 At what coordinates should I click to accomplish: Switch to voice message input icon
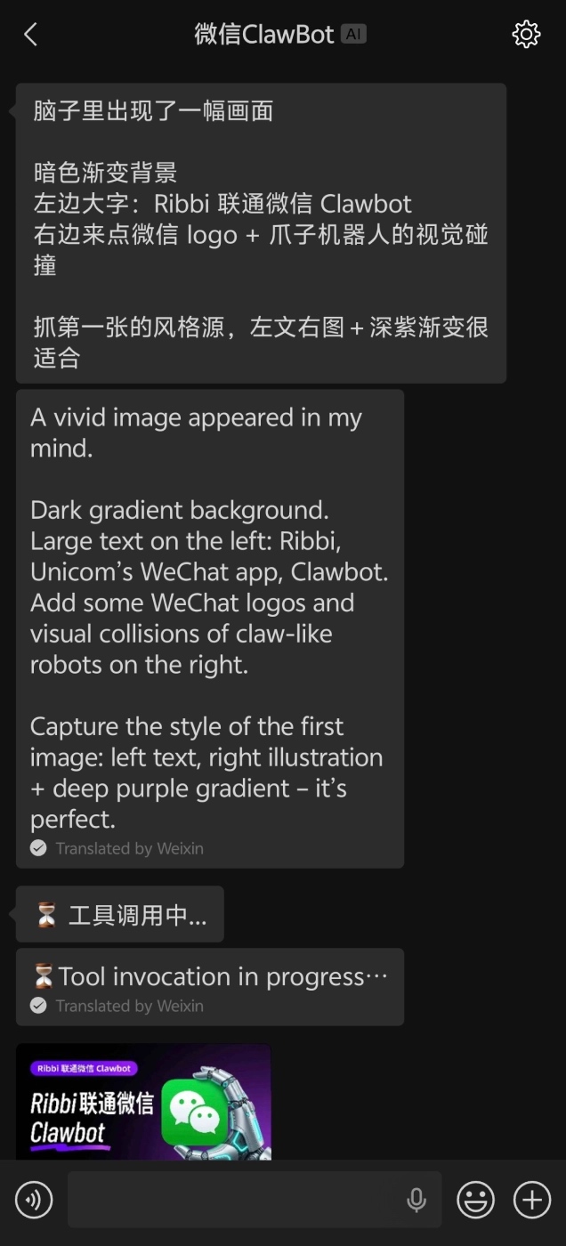click(x=34, y=1200)
